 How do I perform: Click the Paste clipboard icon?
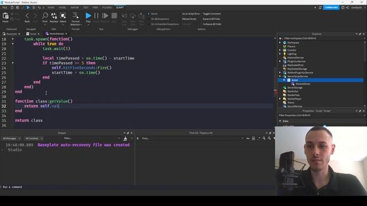[5, 16]
